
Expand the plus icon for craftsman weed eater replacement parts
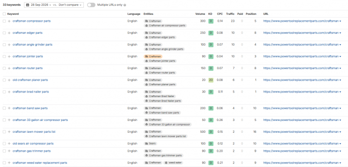coord(9,163)
